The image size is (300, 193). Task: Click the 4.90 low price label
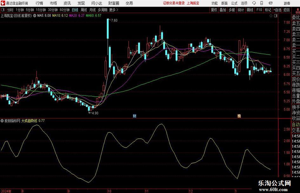tap(95, 113)
